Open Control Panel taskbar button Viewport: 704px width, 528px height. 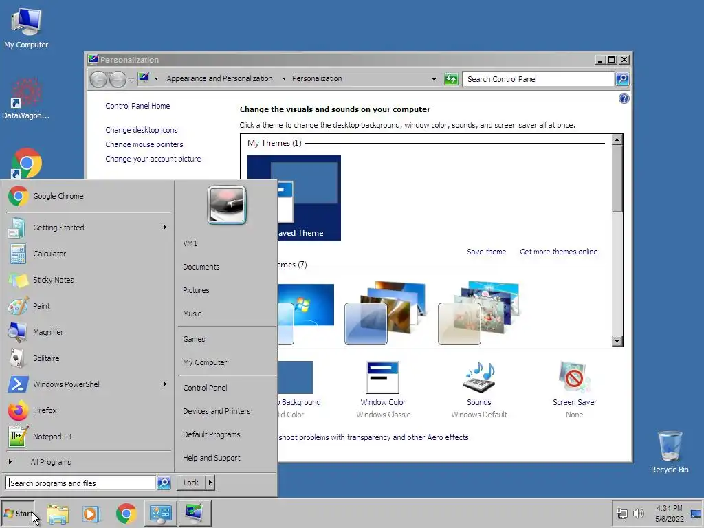160,513
